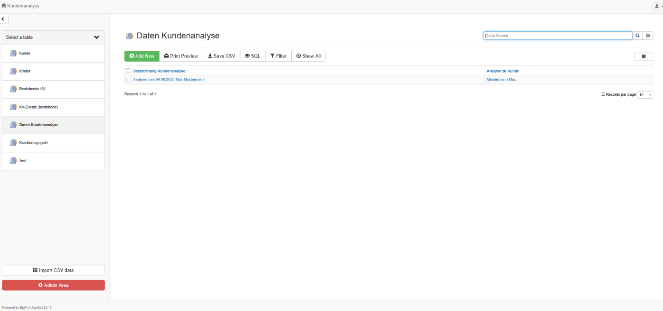Open the Filter options
Viewport: 663px width, 311px height.
coord(278,56)
